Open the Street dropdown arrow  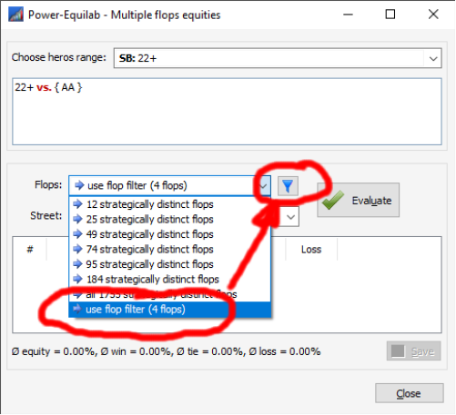(x=290, y=217)
